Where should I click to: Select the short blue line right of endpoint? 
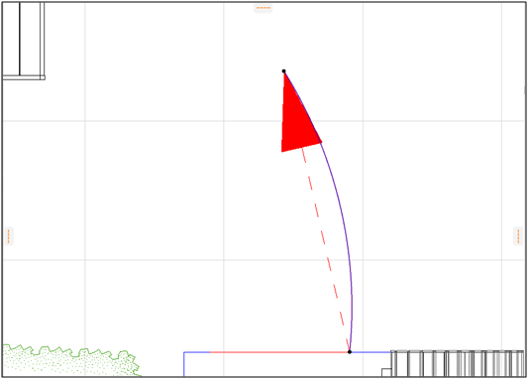pyautogui.click(x=370, y=352)
